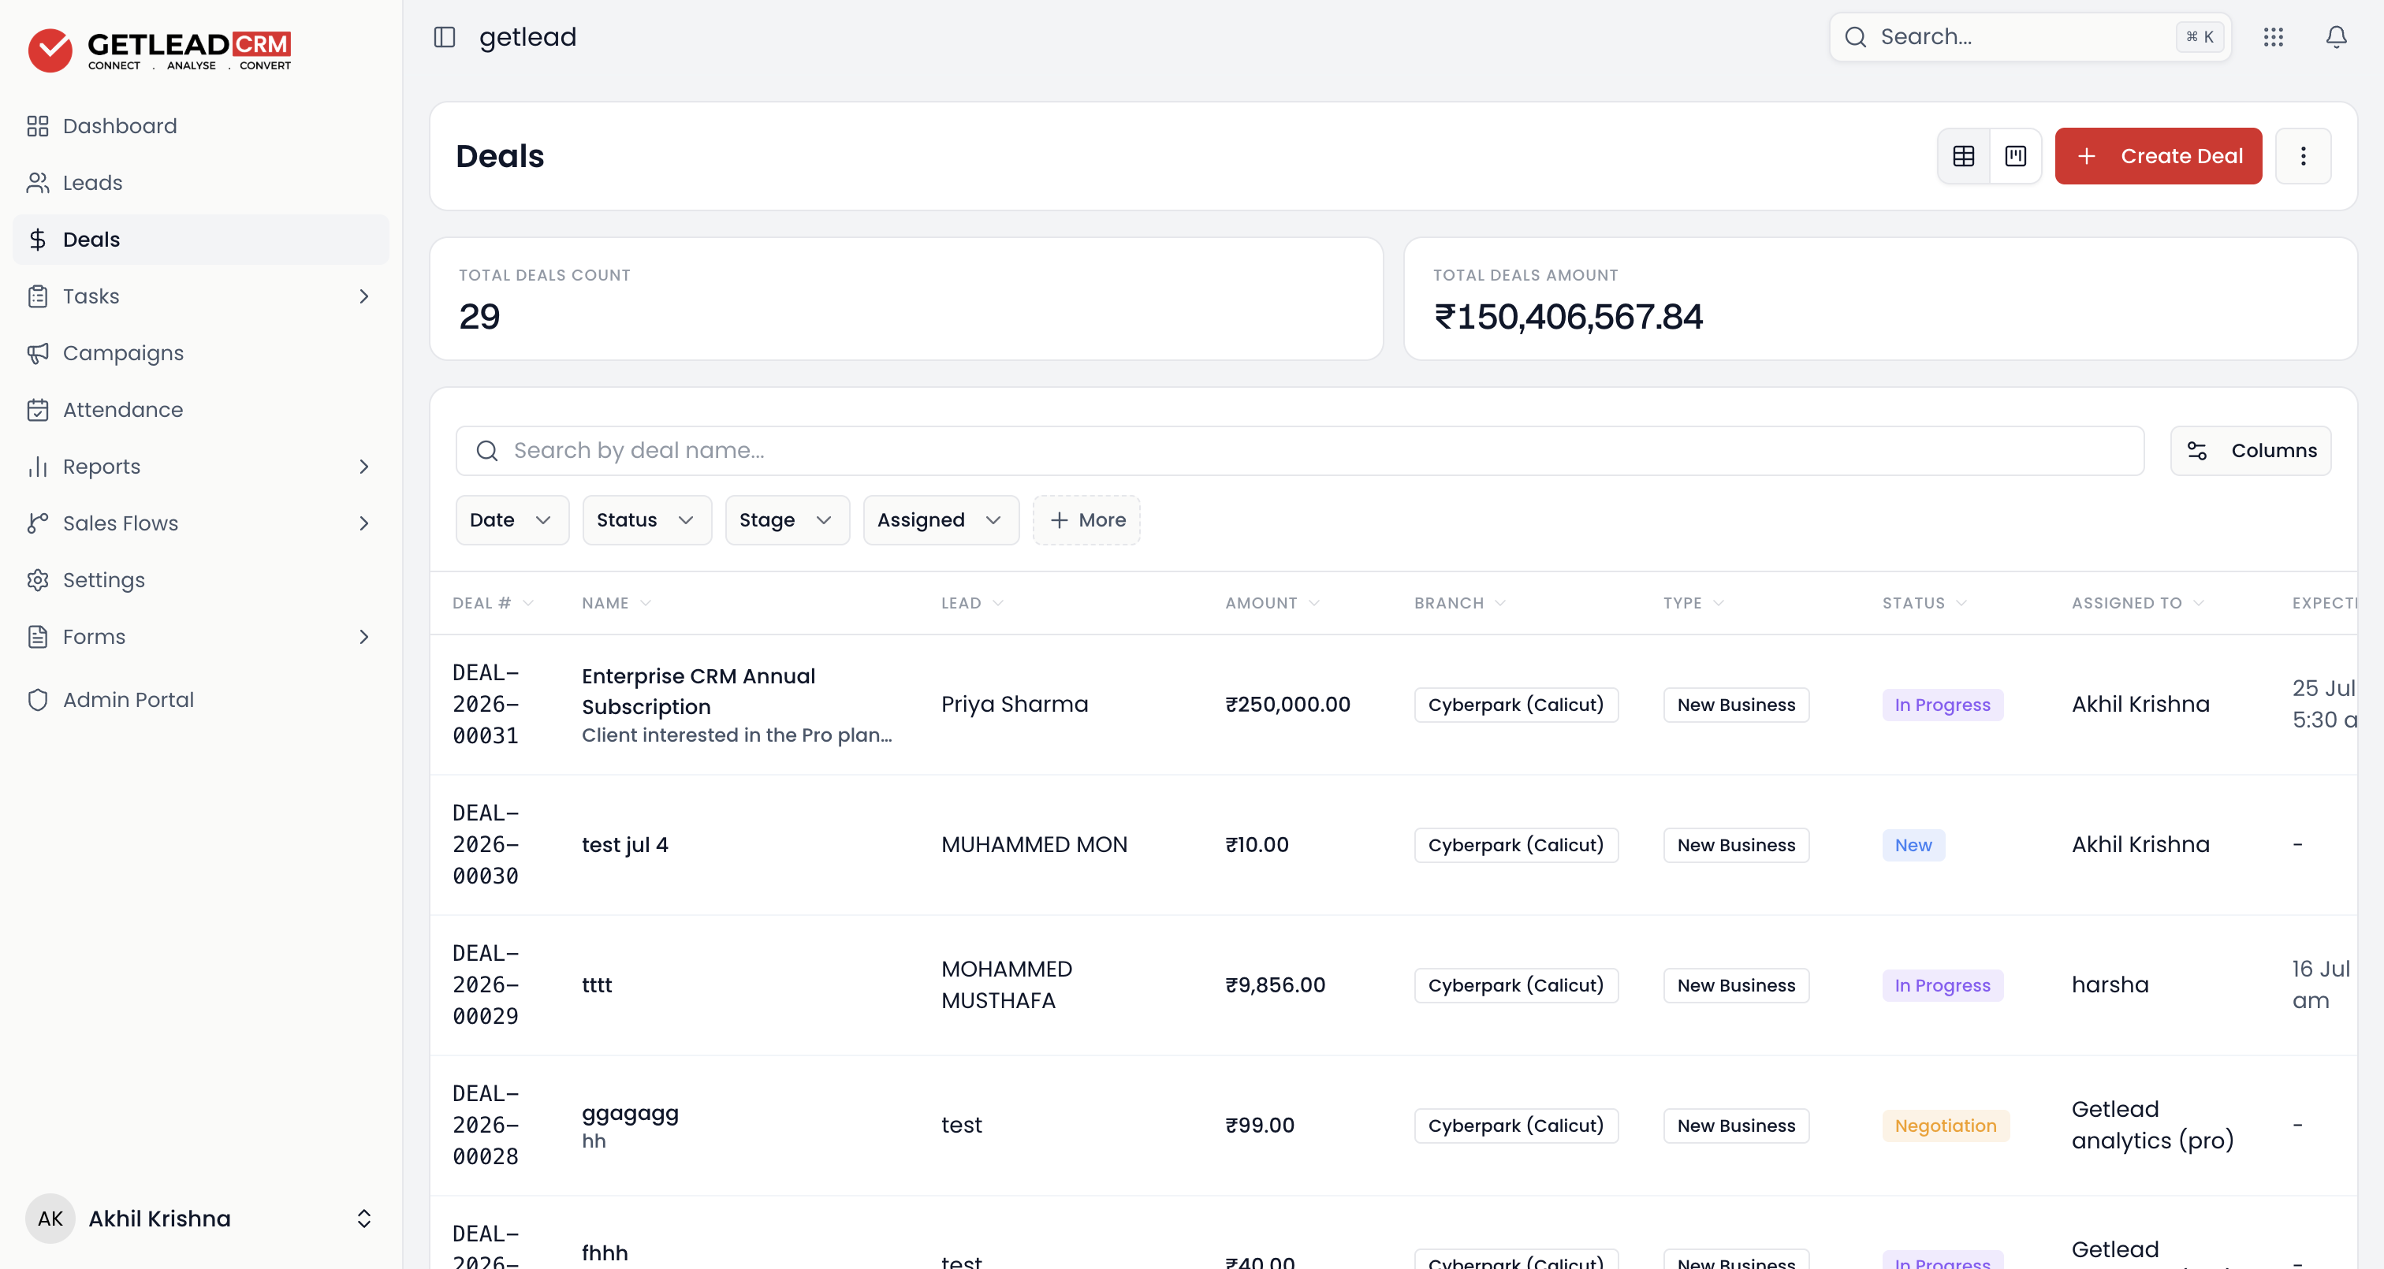The image size is (2384, 1269).
Task: Open the apps grid icon
Action: click(x=2273, y=37)
